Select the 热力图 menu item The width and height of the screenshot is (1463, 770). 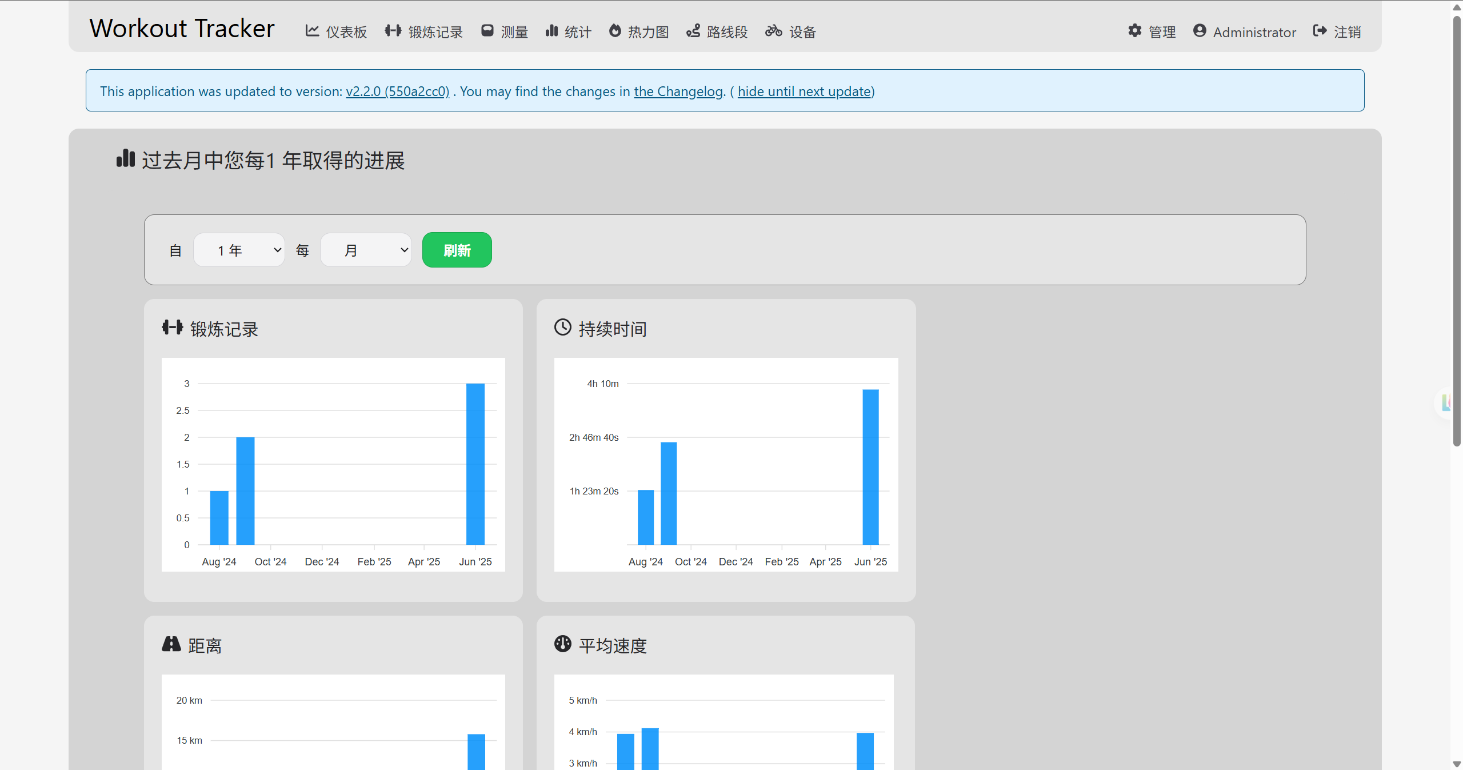coord(639,31)
